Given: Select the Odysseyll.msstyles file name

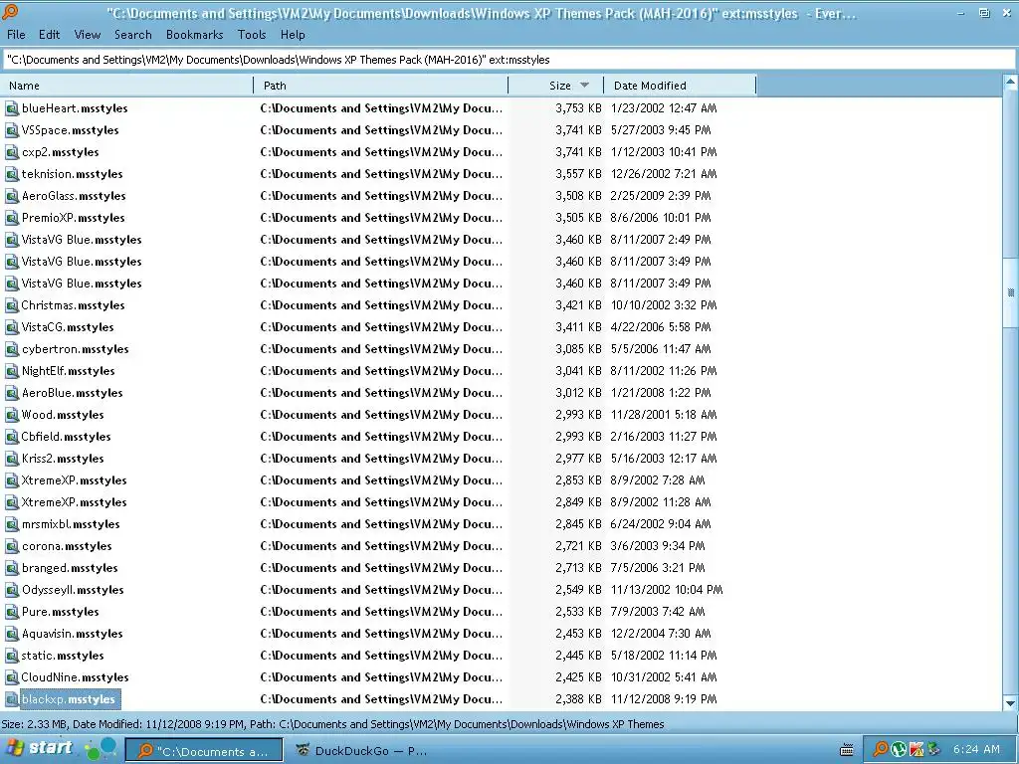Looking at the screenshot, I should 73,590.
